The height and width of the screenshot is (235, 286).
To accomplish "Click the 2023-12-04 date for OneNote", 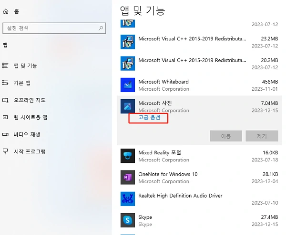I will (x=265, y=181).
